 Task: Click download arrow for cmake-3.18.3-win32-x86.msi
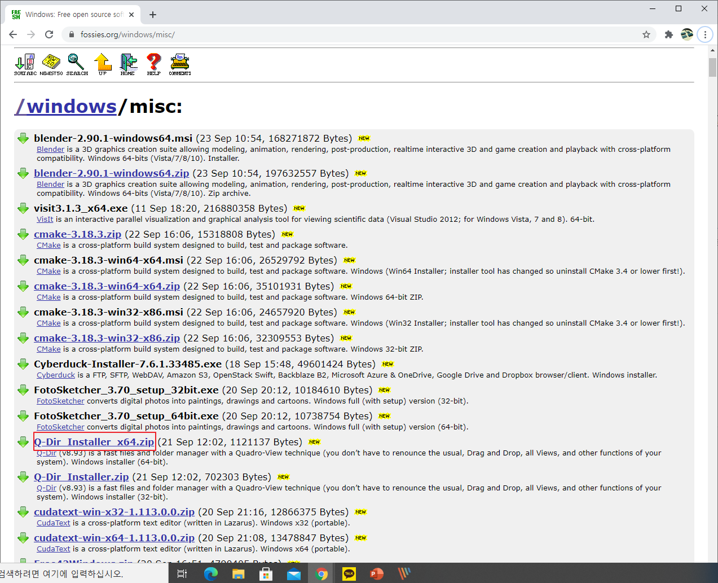[23, 312]
